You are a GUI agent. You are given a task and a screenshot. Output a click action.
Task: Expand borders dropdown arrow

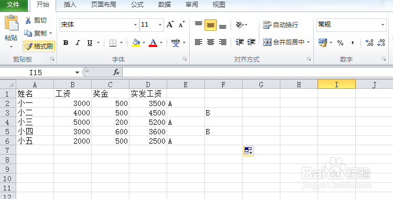pos(122,43)
